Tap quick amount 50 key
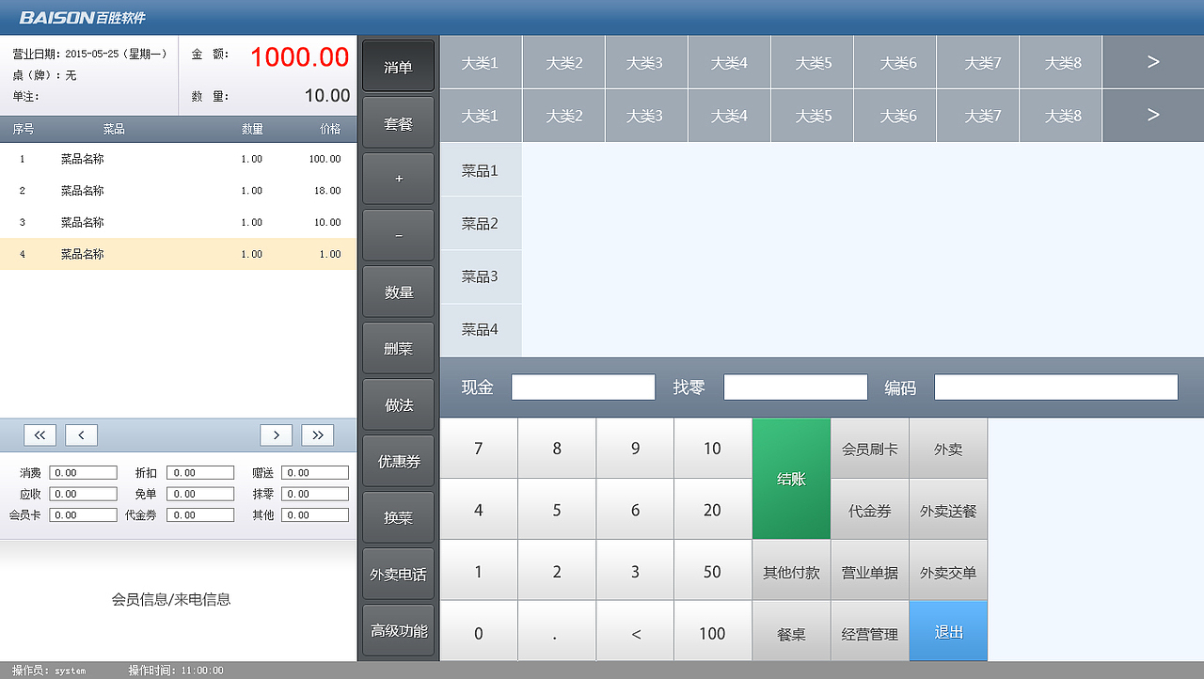This screenshot has height=679, width=1204. (x=713, y=571)
